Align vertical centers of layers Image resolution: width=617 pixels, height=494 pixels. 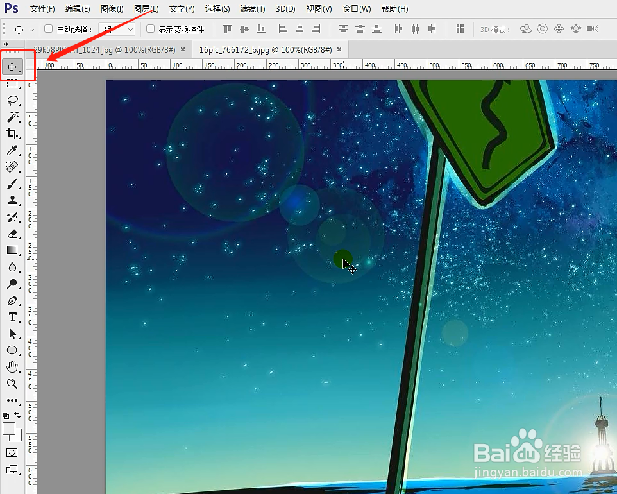(x=244, y=29)
